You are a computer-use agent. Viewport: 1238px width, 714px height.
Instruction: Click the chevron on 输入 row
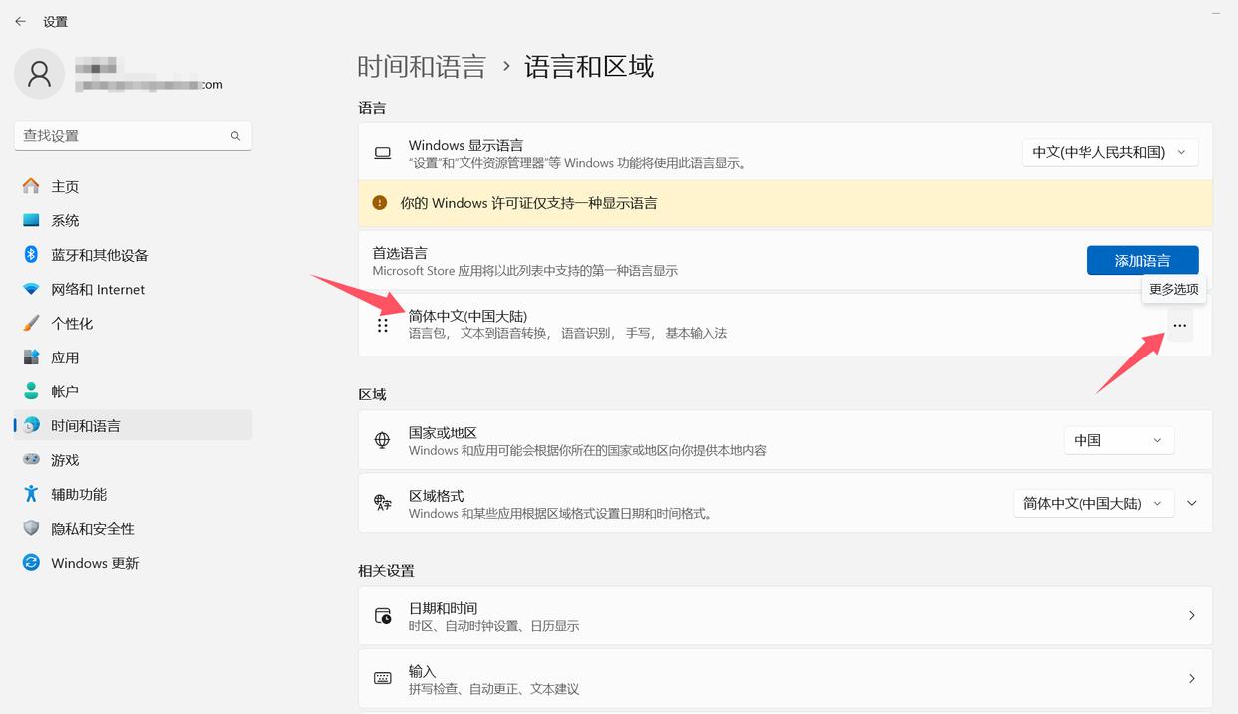point(1192,678)
